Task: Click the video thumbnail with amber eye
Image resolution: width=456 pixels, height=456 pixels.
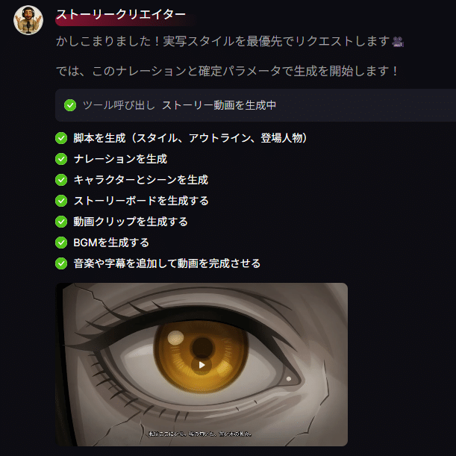Action: (202, 364)
